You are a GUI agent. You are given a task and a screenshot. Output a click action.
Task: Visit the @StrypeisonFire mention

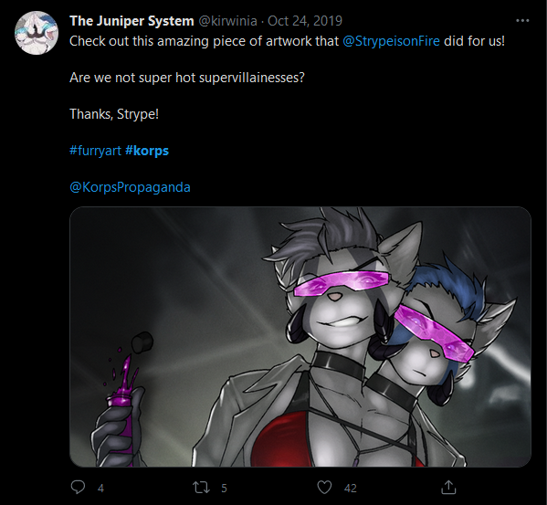pyautogui.click(x=391, y=41)
